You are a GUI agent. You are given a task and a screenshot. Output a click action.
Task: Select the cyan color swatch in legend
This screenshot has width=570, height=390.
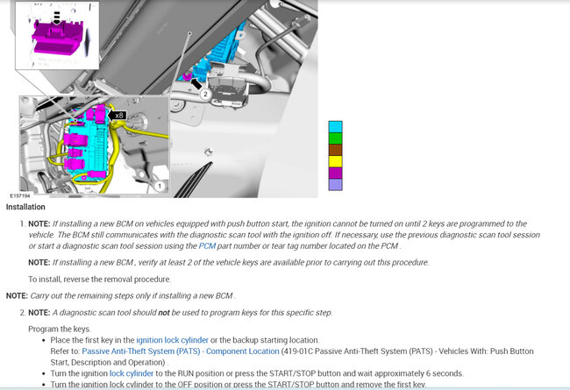335,127
